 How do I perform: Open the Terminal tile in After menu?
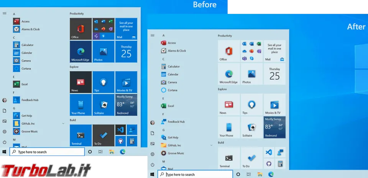tap(229, 158)
